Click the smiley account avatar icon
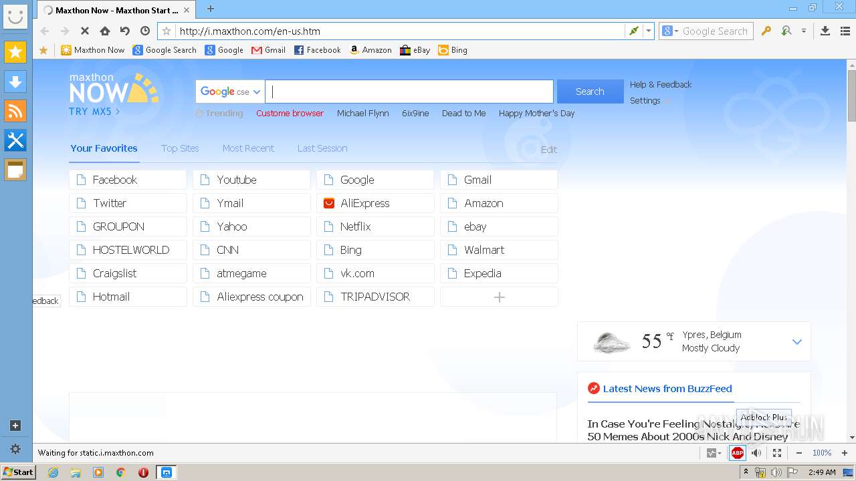This screenshot has width=856, height=481. point(15,16)
